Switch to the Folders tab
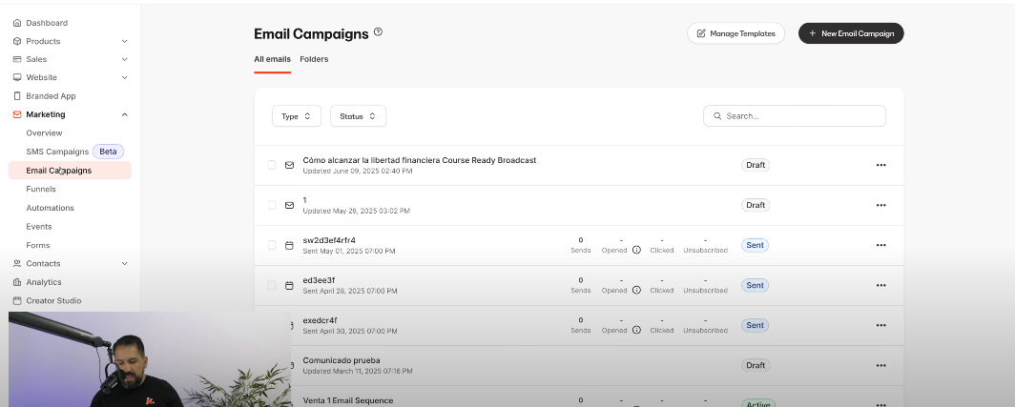The width and height of the screenshot is (1015, 407). (x=314, y=59)
